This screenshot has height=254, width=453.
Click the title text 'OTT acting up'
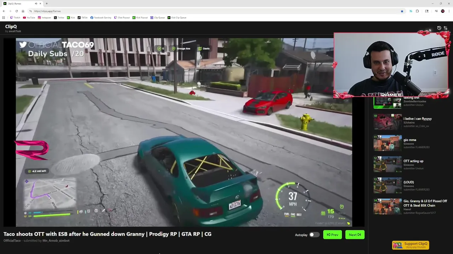[x=413, y=161]
